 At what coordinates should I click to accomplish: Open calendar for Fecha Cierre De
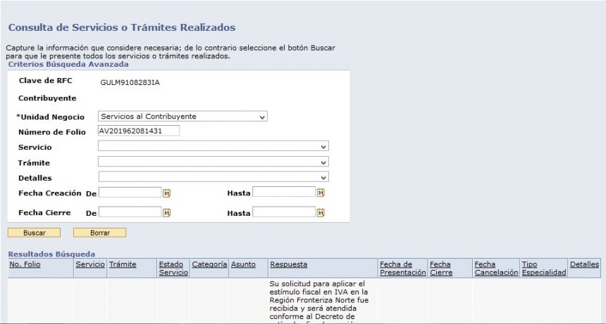tap(167, 212)
